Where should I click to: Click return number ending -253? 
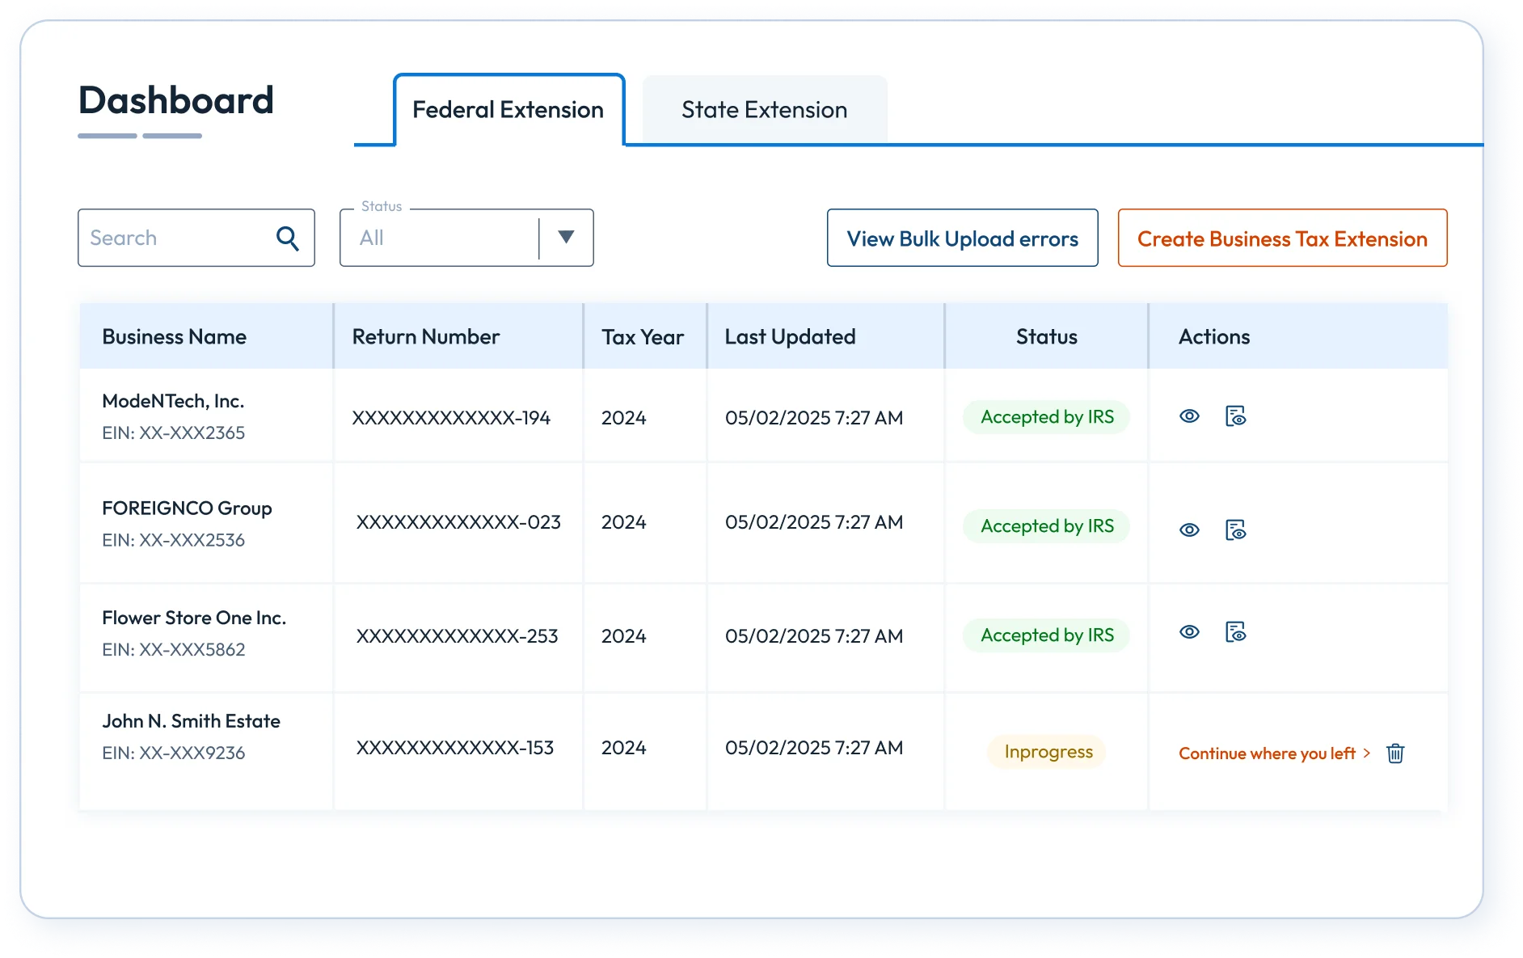(457, 636)
